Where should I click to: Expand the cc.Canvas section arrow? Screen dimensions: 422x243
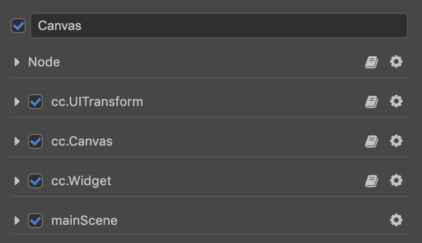coord(17,141)
